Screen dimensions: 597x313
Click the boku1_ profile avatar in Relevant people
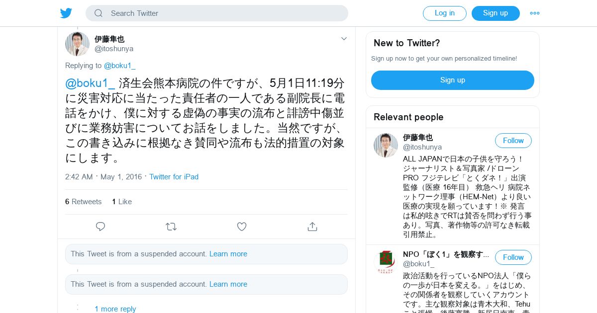[386, 262]
